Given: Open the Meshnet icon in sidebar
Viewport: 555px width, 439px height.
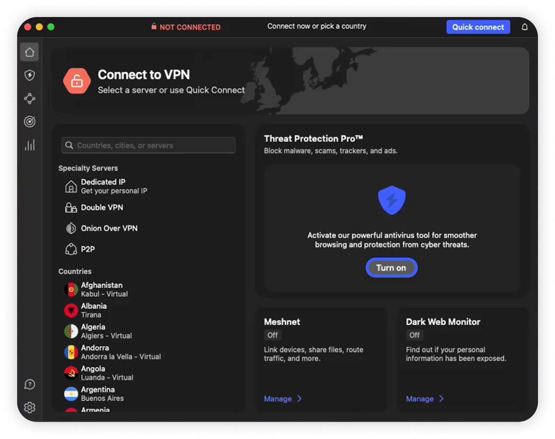Looking at the screenshot, I should point(29,99).
